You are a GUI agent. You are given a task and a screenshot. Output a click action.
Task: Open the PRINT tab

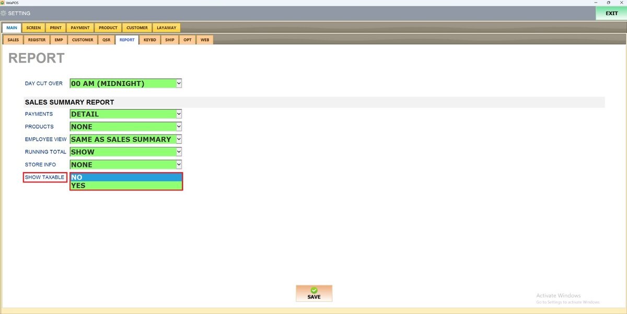click(x=55, y=28)
